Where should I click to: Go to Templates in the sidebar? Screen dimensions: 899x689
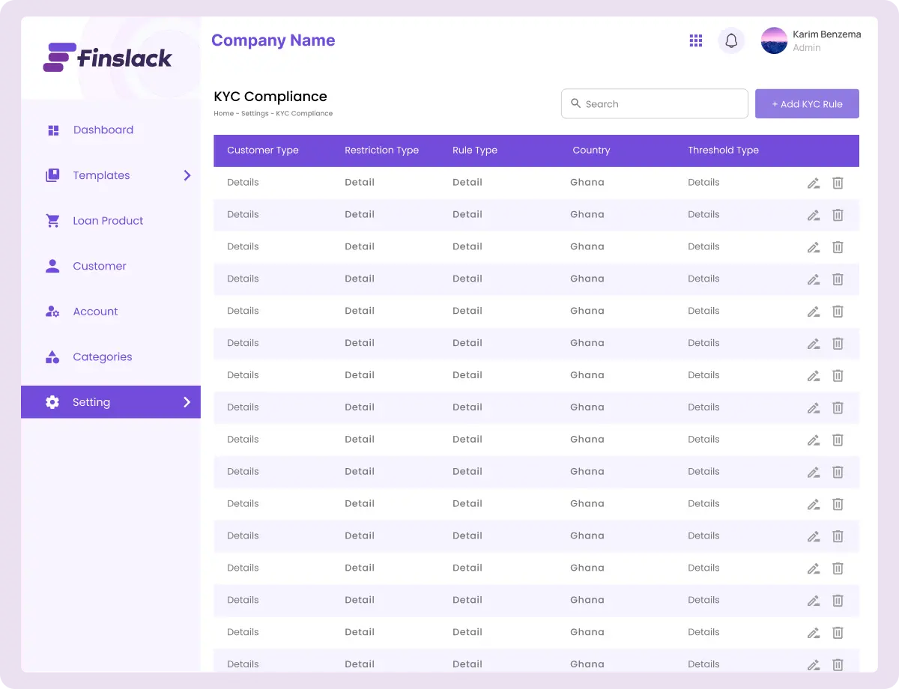click(101, 175)
